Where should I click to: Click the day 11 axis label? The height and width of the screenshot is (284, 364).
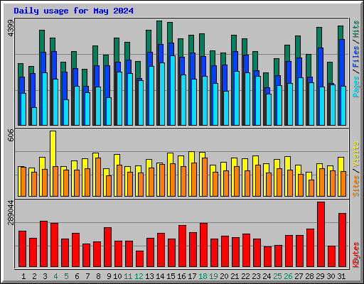coord(128,276)
